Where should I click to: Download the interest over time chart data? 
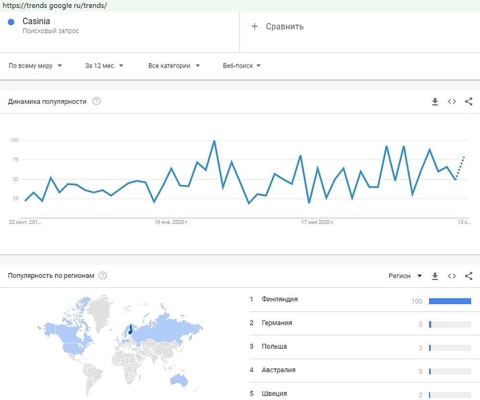coord(435,102)
